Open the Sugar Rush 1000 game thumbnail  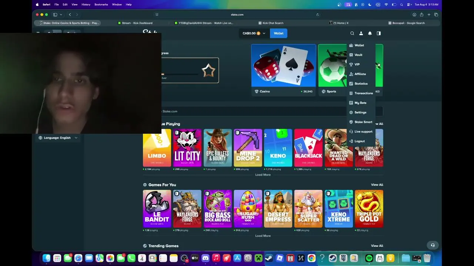(x=248, y=209)
